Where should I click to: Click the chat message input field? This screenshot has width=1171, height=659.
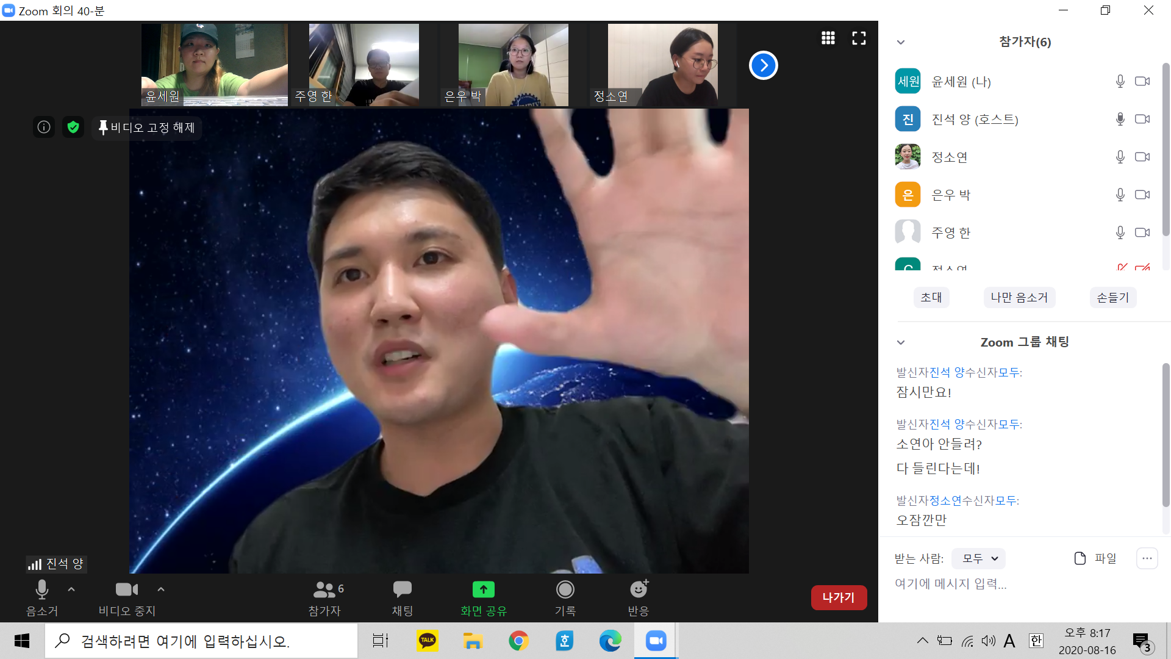pyautogui.click(x=1025, y=584)
